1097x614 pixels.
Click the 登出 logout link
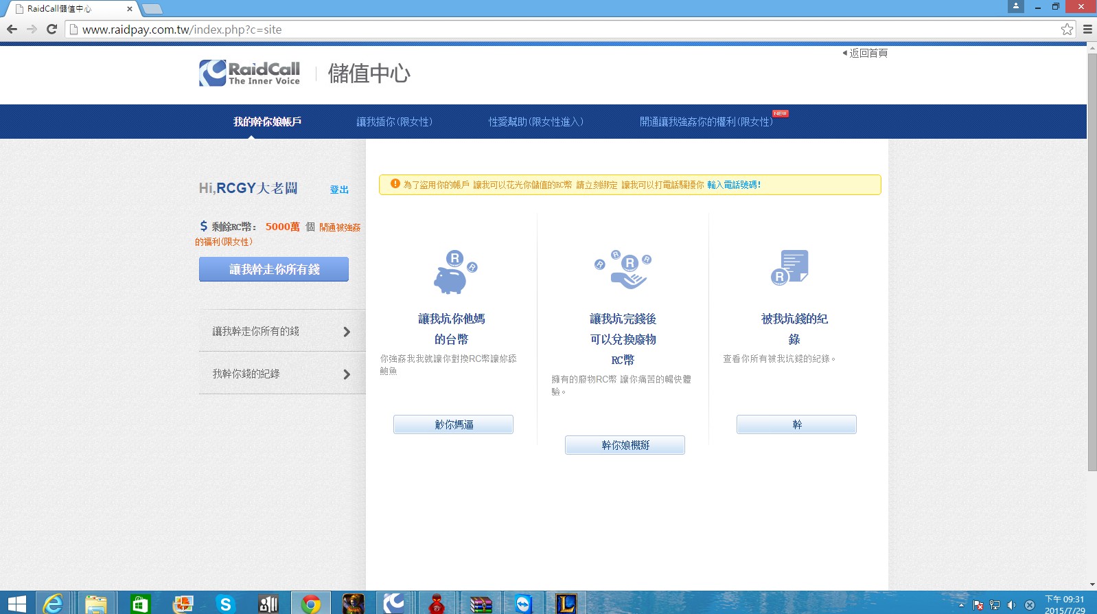click(339, 190)
